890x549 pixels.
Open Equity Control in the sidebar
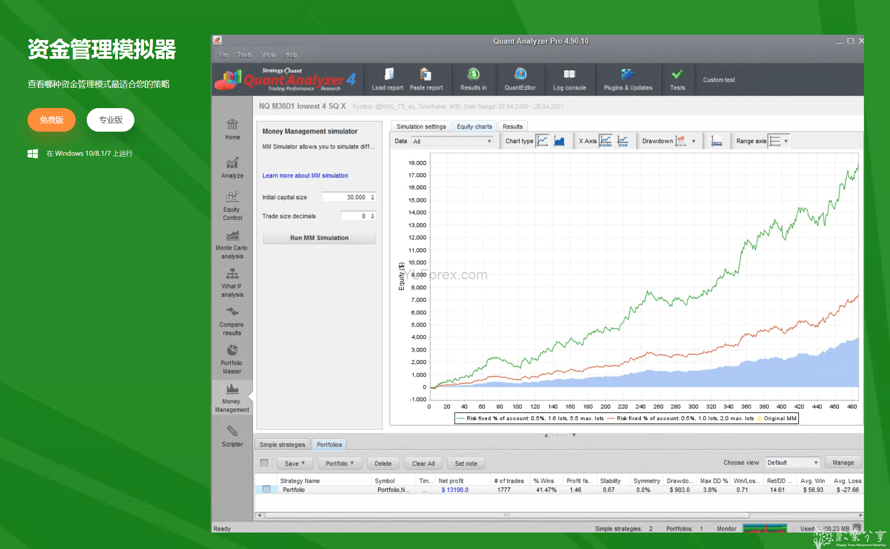click(x=232, y=206)
